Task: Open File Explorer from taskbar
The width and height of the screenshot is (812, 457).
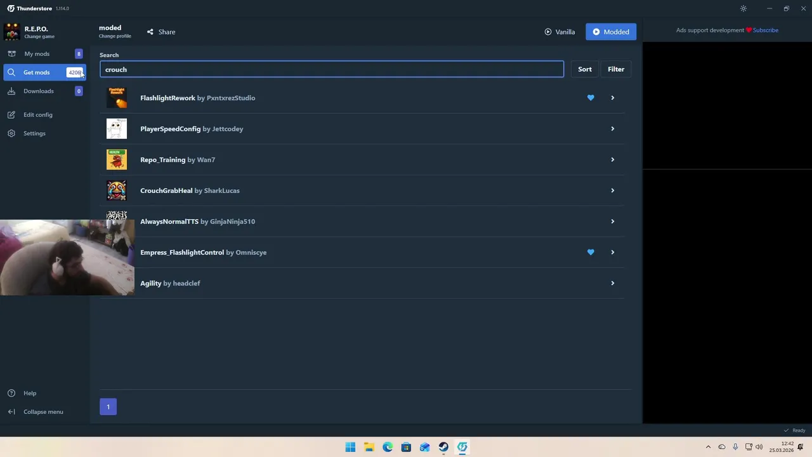Action: (369, 447)
